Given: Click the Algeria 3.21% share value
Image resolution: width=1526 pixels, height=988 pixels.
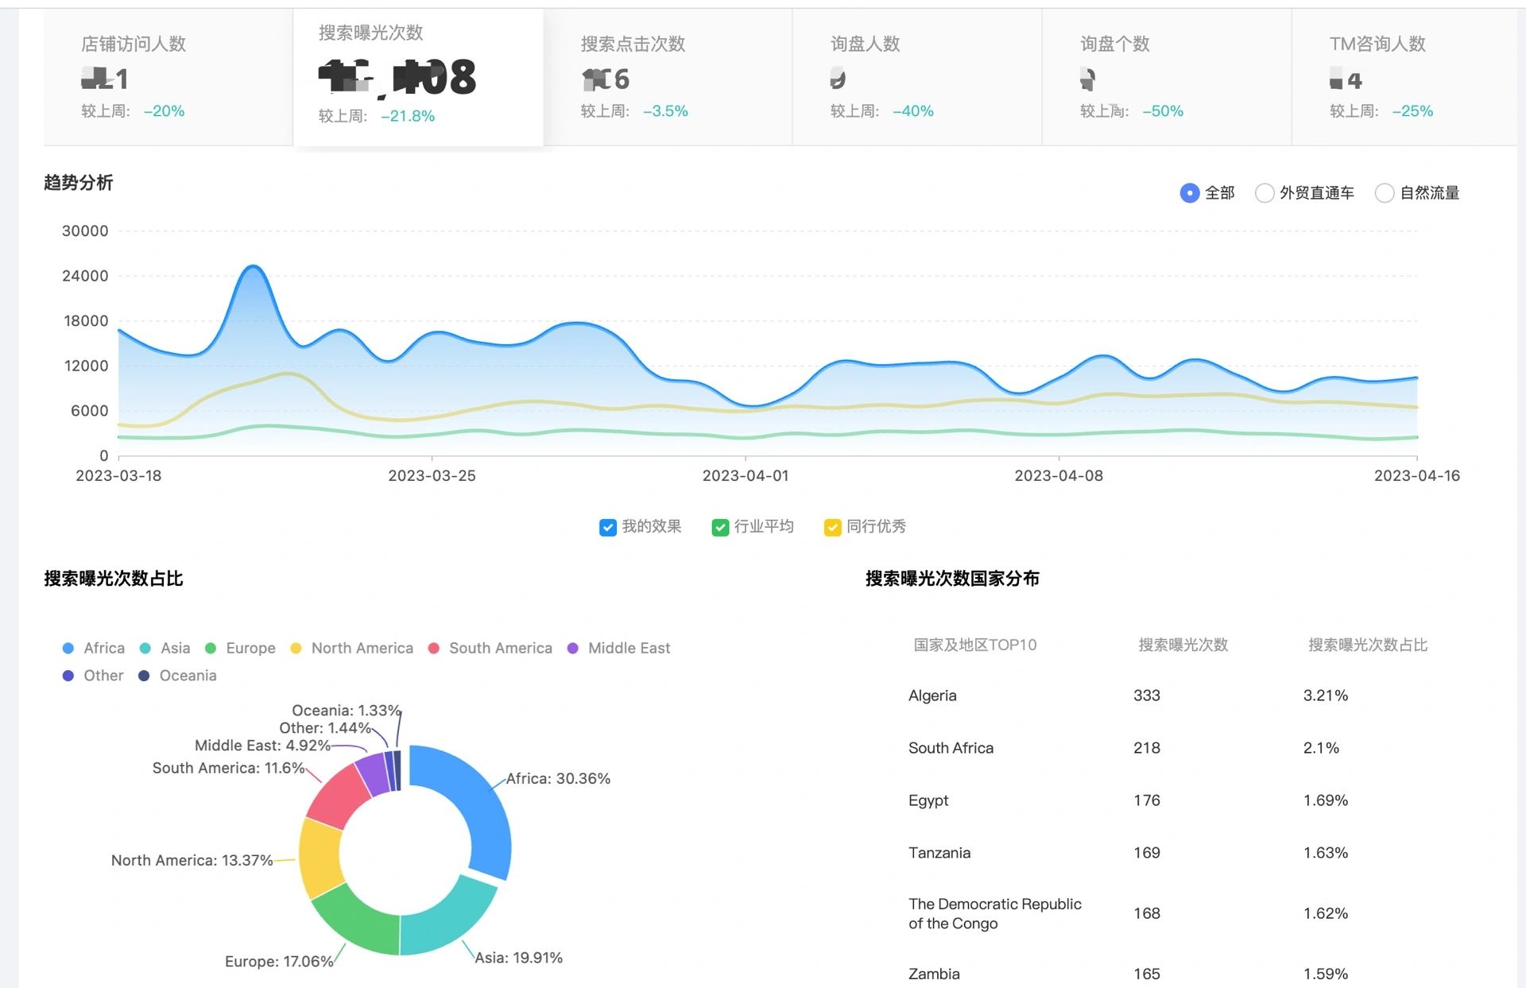Looking at the screenshot, I should coord(1326,695).
